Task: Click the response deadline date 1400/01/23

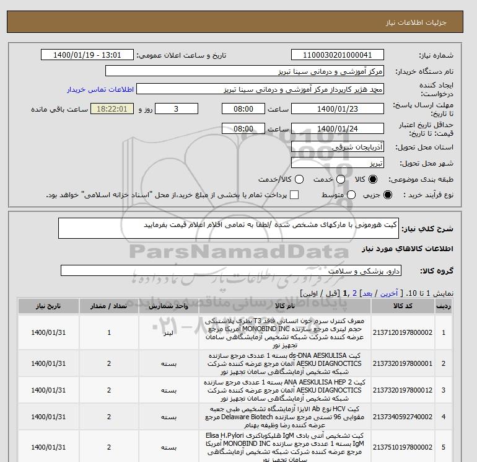Action: [x=338, y=109]
